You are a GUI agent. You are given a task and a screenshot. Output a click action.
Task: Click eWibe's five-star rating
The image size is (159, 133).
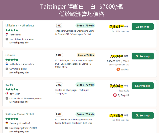point(12,89)
